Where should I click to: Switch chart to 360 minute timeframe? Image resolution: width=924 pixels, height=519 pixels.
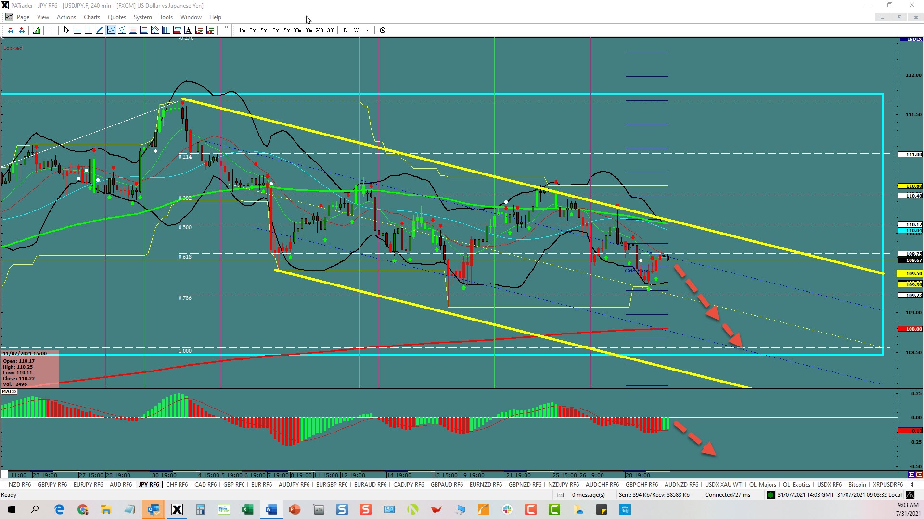[331, 30]
